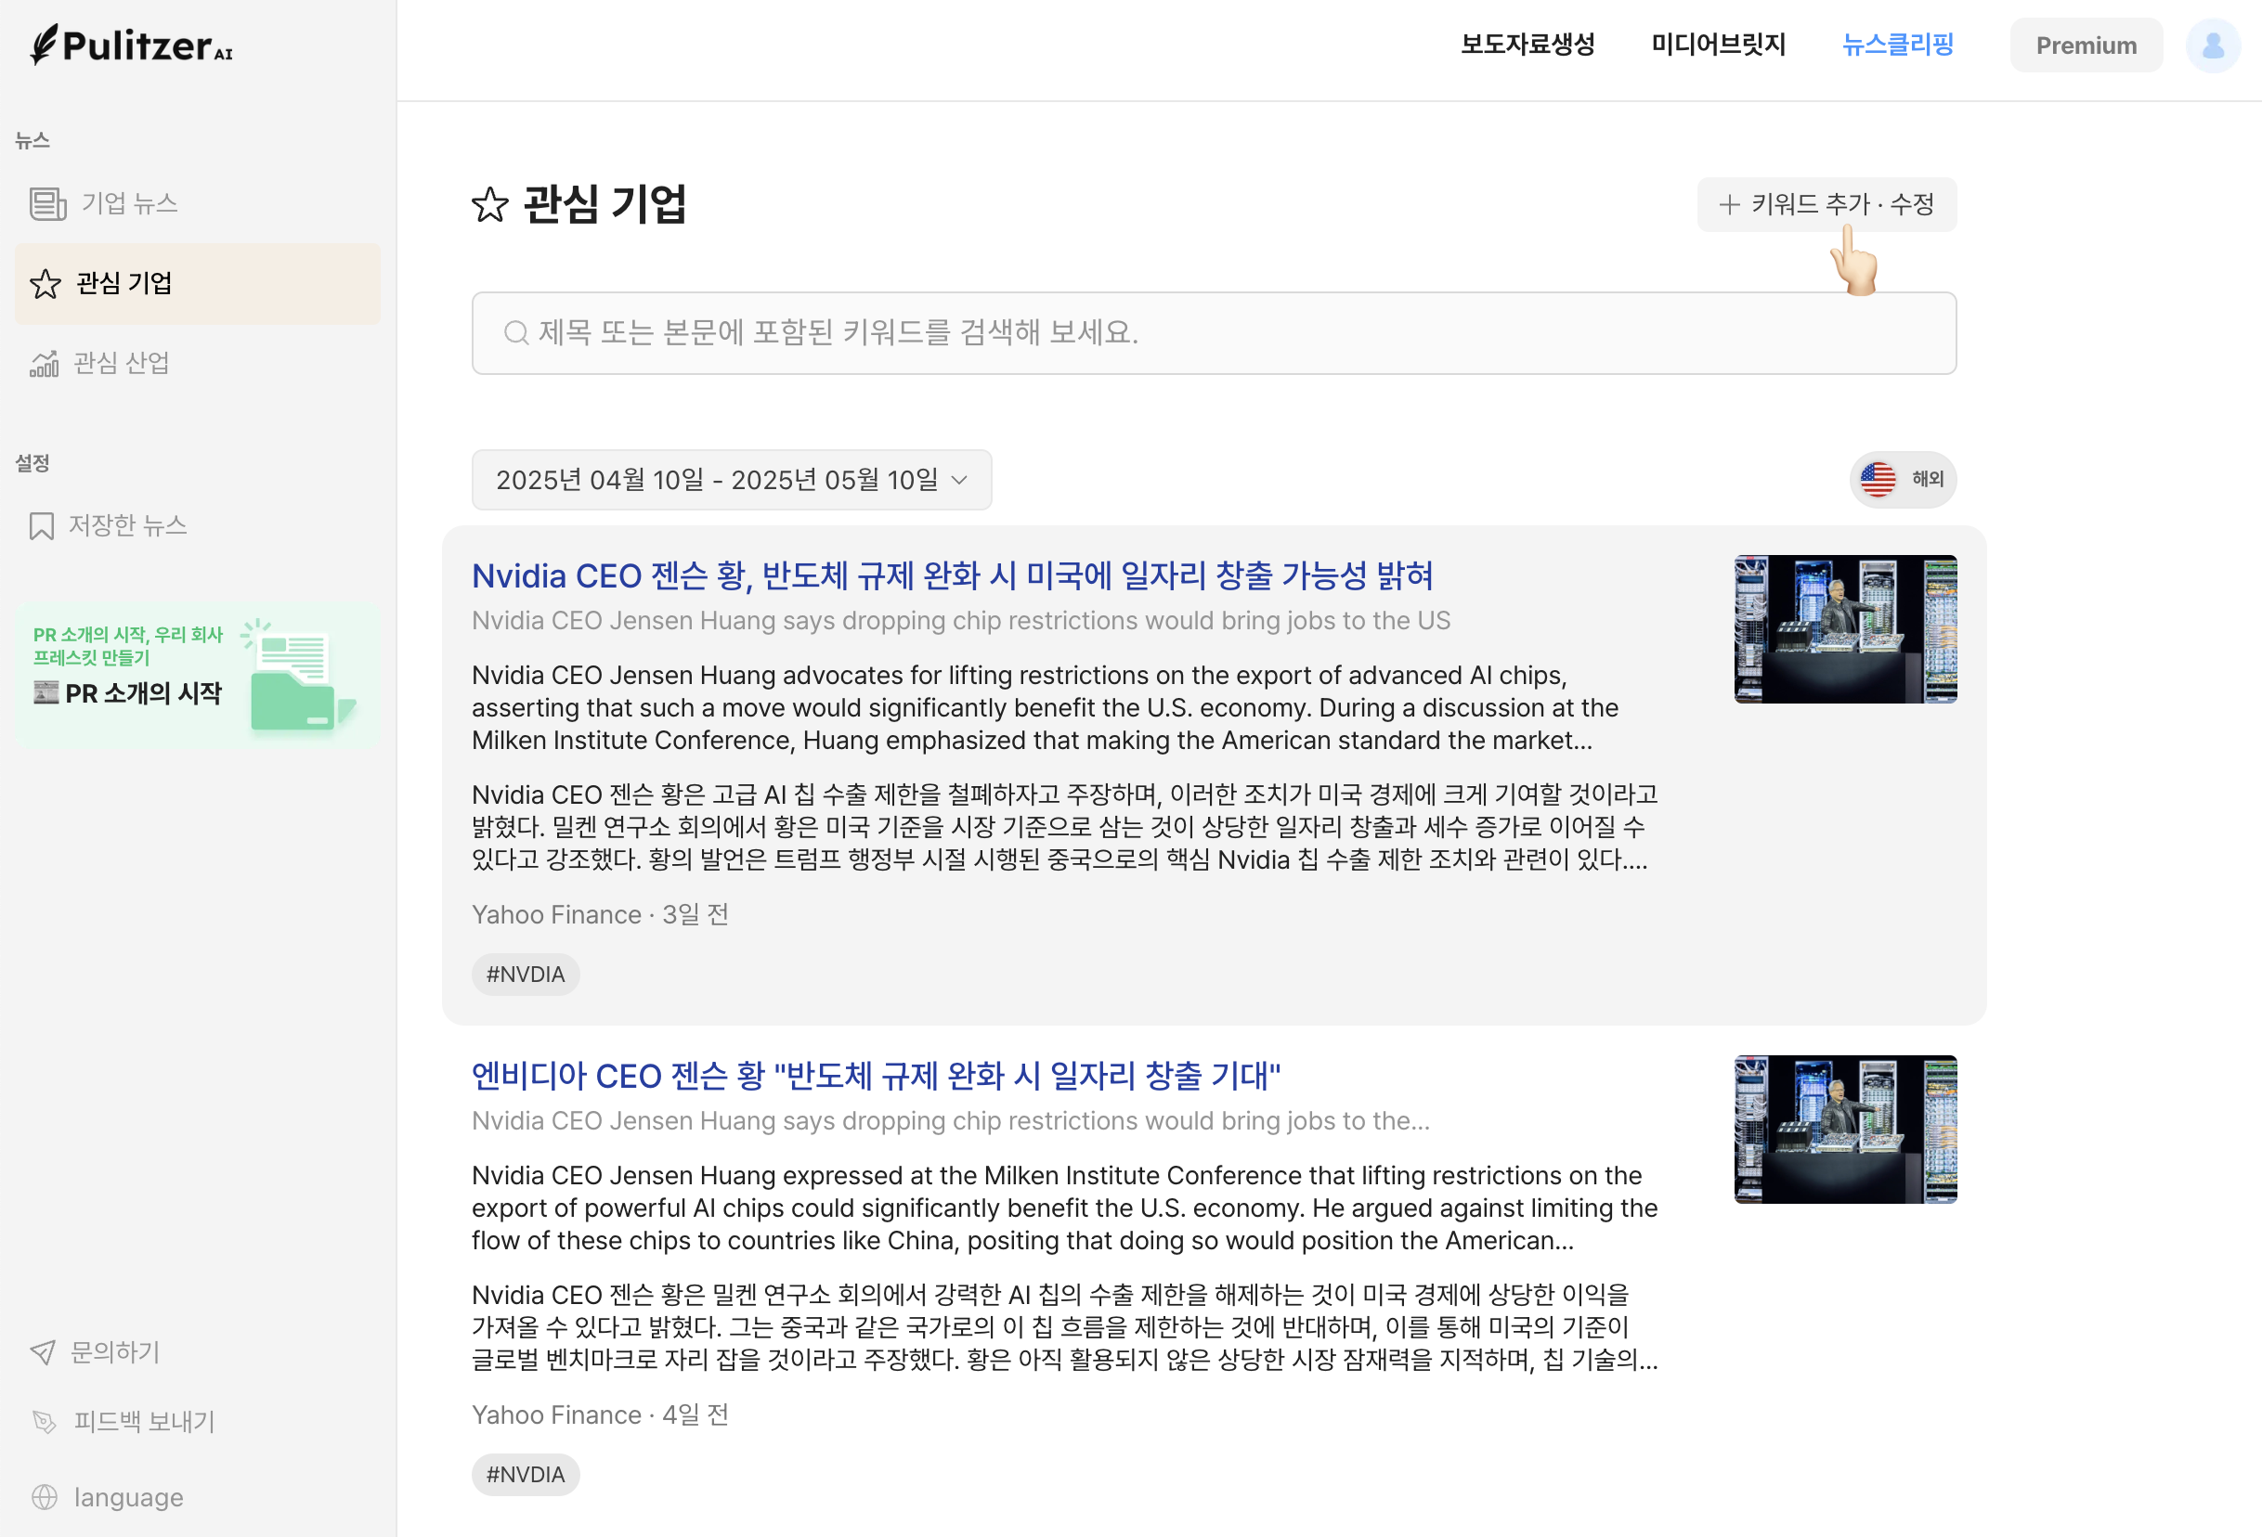Click plus icon in keyword add button
The width and height of the screenshot is (2262, 1537).
[1729, 204]
